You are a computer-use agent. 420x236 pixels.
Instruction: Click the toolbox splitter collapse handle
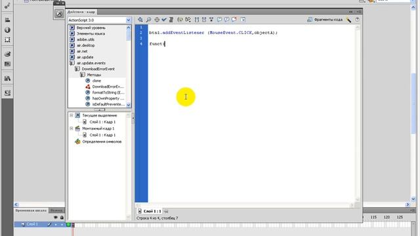tap(99, 109)
